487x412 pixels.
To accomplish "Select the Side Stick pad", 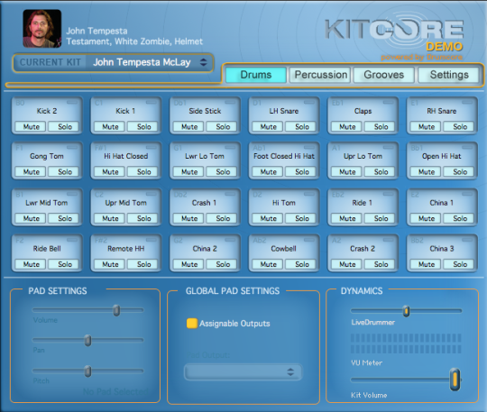I will (x=205, y=111).
